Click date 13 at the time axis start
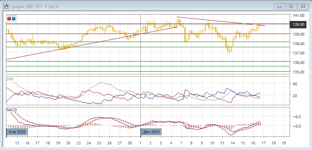Image resolution: width=312 pixels, height=150 pixels. pos(16,143)
